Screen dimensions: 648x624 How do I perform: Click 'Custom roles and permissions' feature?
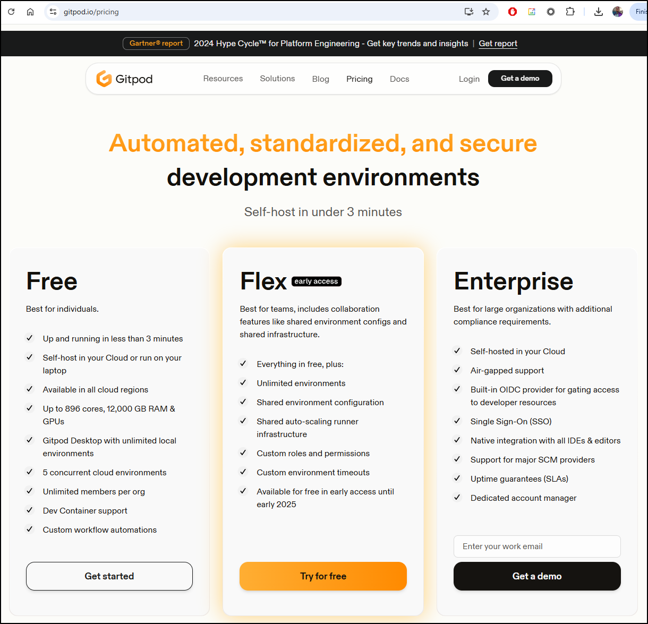313,454
